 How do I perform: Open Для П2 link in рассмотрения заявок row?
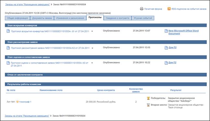(172, 48)
